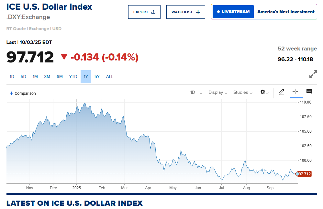
Task: Expand the 1D interval dropdown
Action: coord(196,93)
